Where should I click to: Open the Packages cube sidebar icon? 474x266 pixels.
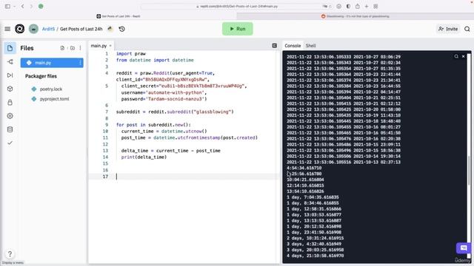10,89
